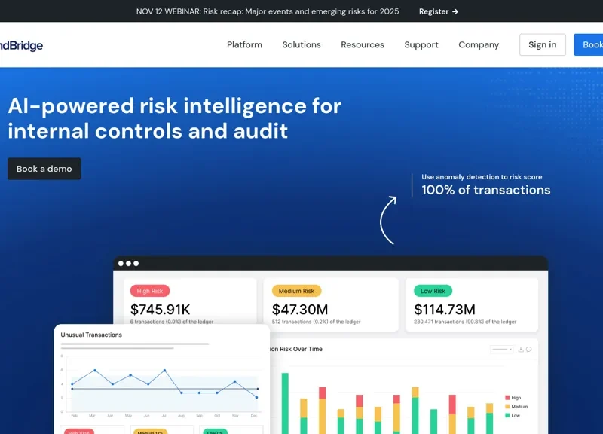The image size is (603, 434).
Task: Click the green dot in the dashboard title bar
Action: point(136,263)
